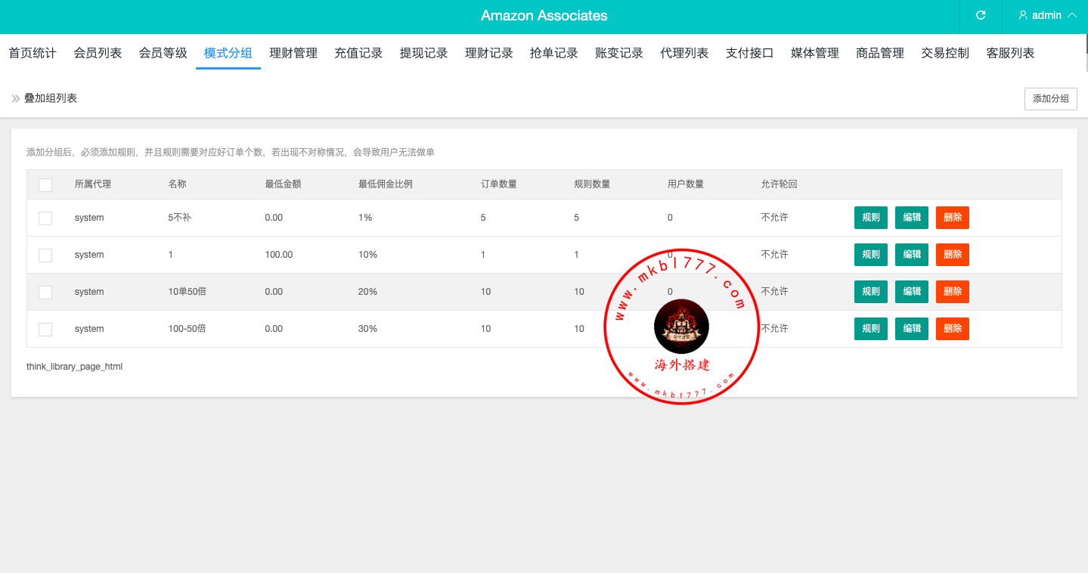Click the 最低佣金比例 column header

[x=386, y=184]
